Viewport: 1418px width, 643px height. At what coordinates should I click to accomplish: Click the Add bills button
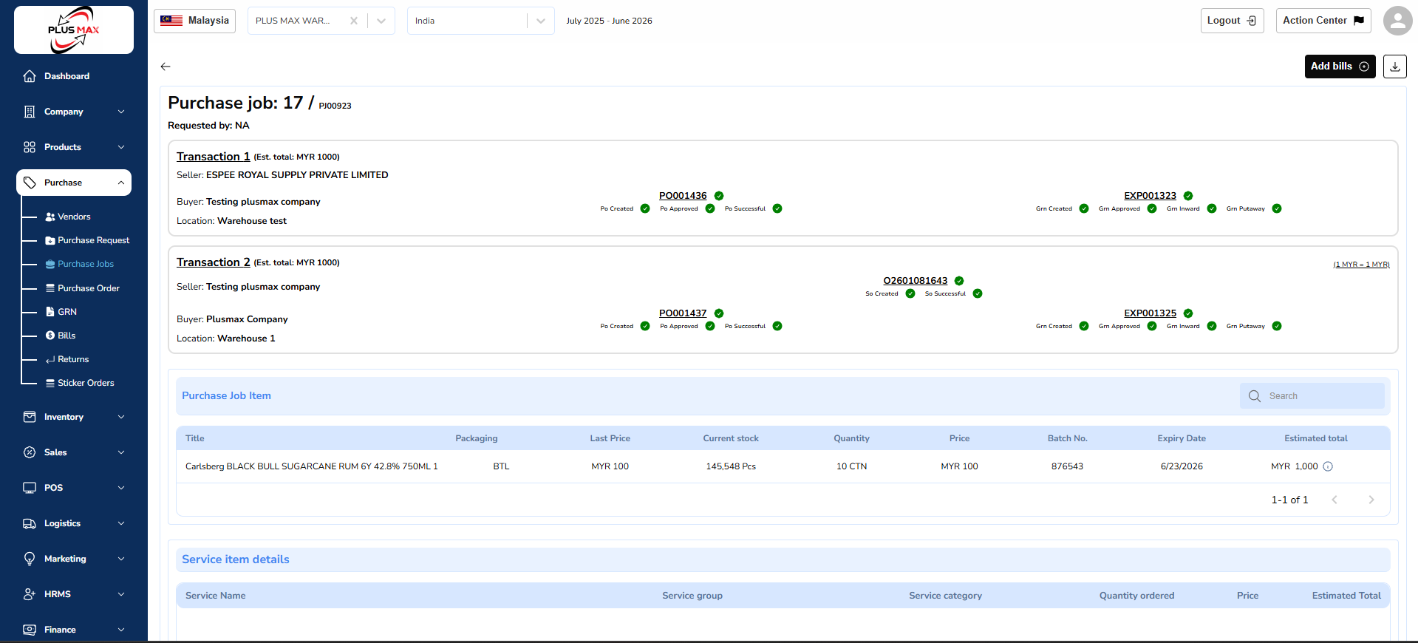tap(1339, 67)
